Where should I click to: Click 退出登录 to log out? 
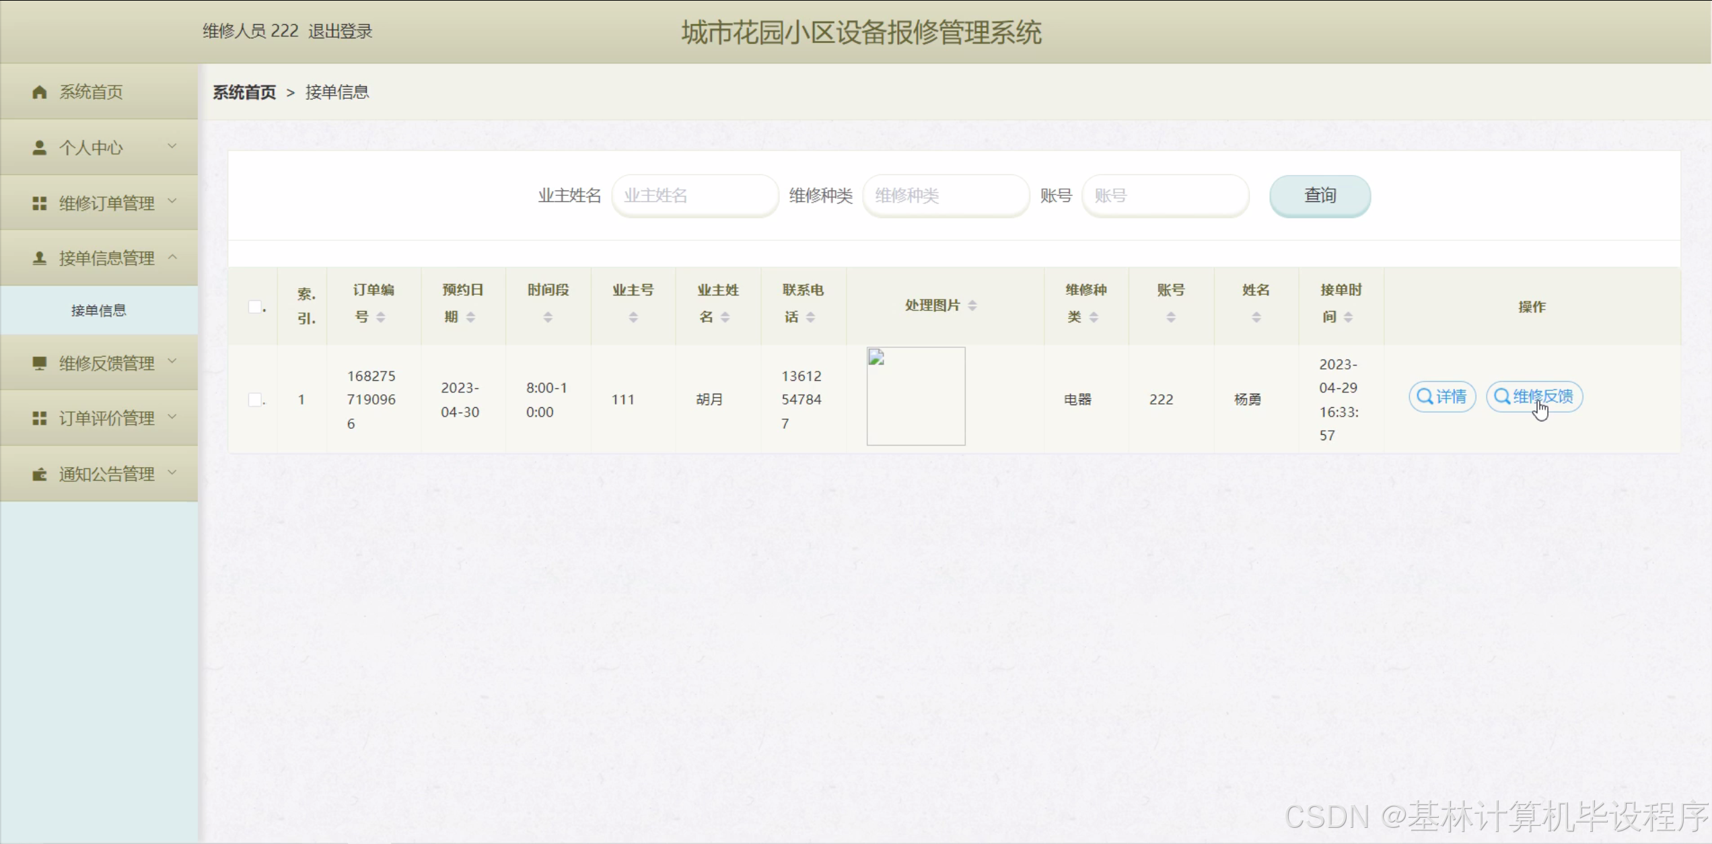(340, 31)
